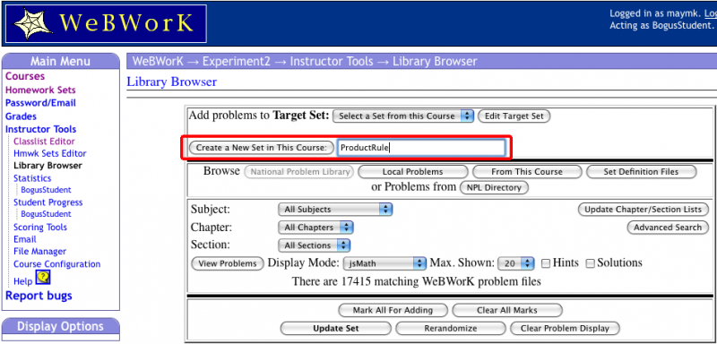
Task: Click the yellow Help question mark icon
Action: 43,278
